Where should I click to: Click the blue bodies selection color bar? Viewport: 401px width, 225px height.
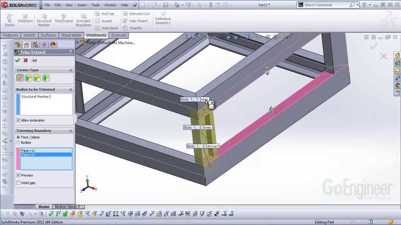[x=18, y=104]
